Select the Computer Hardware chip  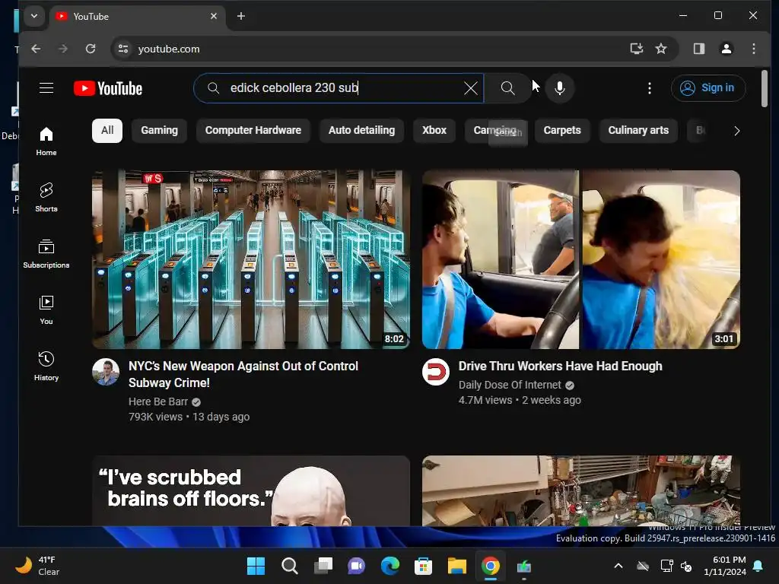coord(253,131)
